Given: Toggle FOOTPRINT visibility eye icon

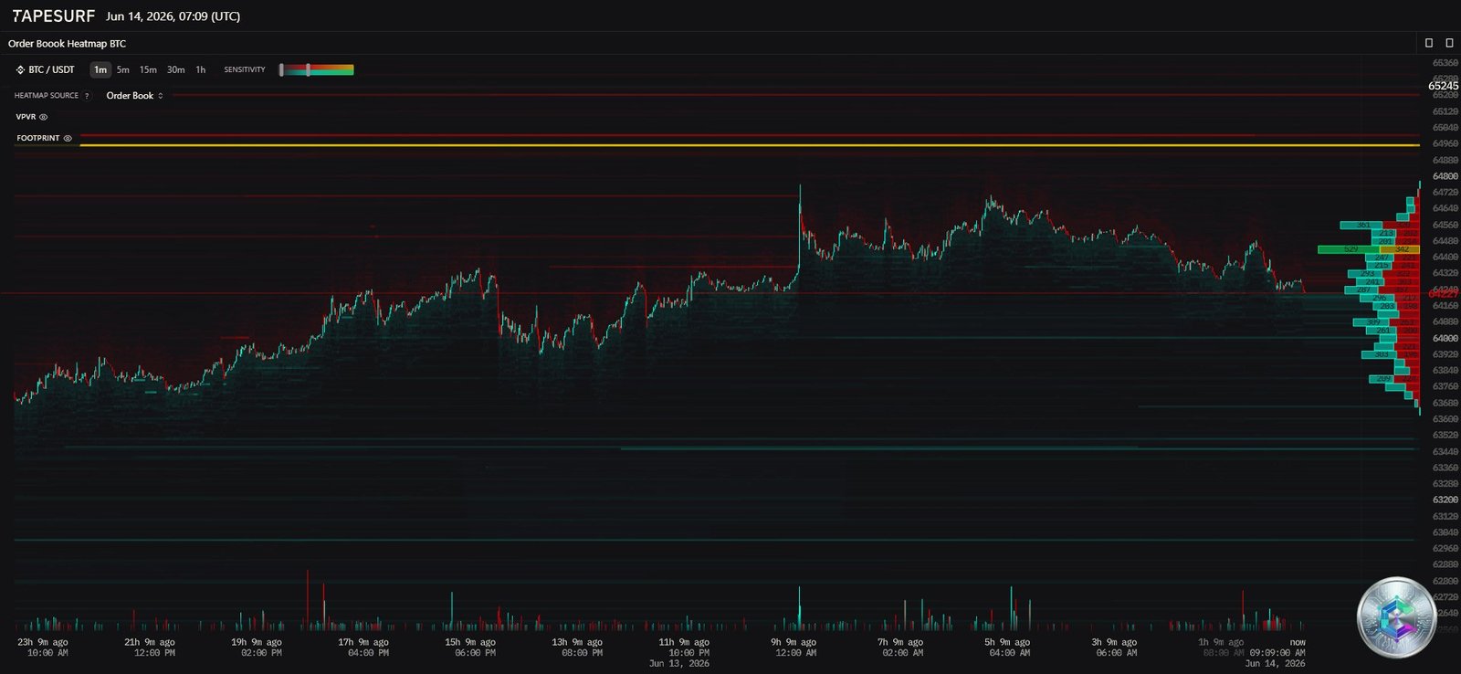Looking at the screenshot, I should 67,138.
